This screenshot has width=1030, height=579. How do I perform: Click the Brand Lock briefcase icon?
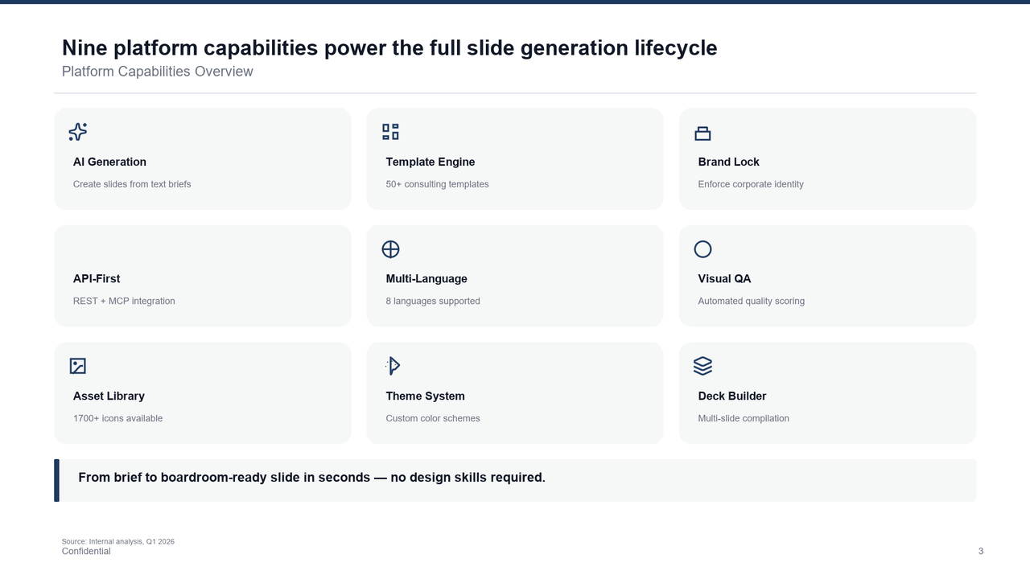tap(702, 131)
